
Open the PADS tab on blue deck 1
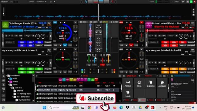click(3, 43)
